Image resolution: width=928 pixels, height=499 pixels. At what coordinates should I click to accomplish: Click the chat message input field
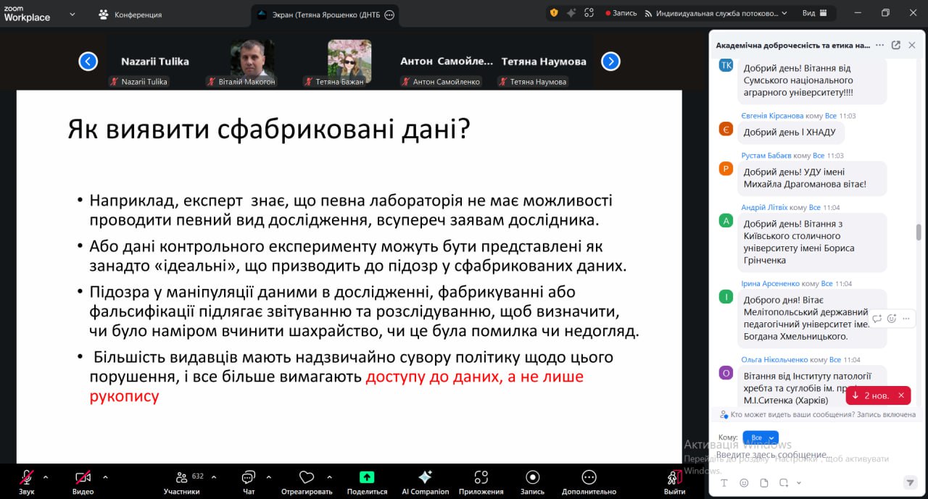coord(797,455)
